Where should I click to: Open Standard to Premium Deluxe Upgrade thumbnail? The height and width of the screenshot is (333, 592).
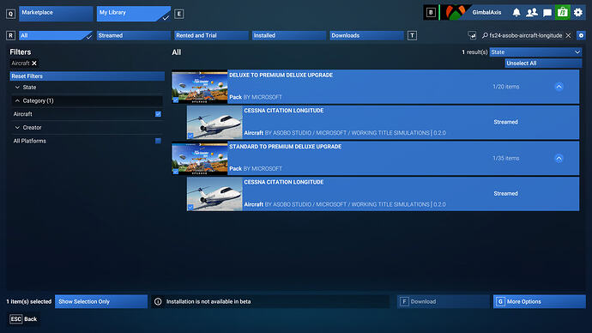[200, 158]
